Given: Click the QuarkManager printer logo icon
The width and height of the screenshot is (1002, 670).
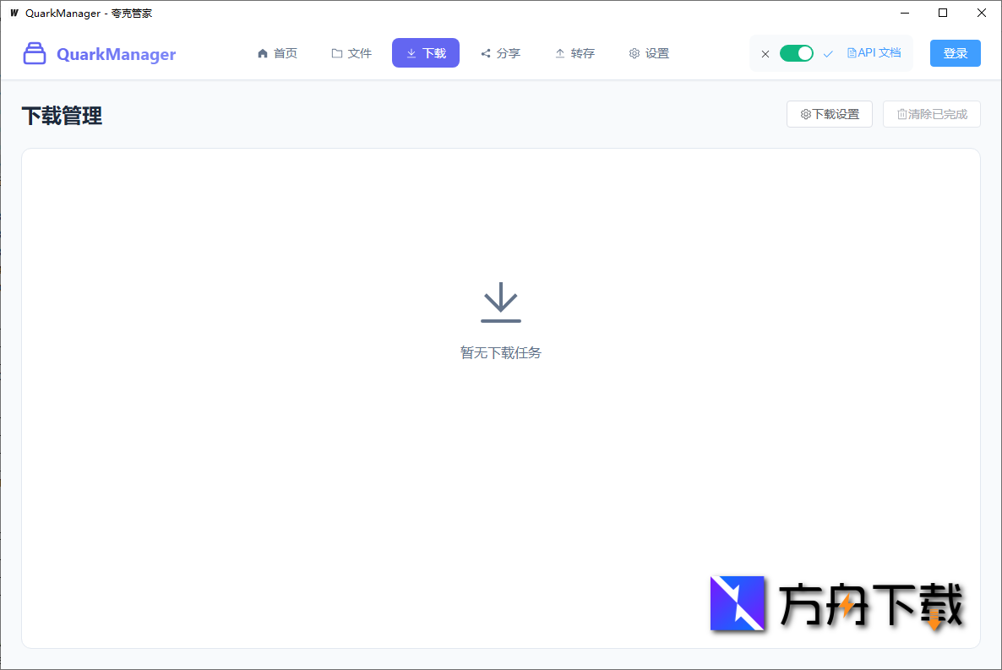Looking at the screenshot, I should (34, 52).
